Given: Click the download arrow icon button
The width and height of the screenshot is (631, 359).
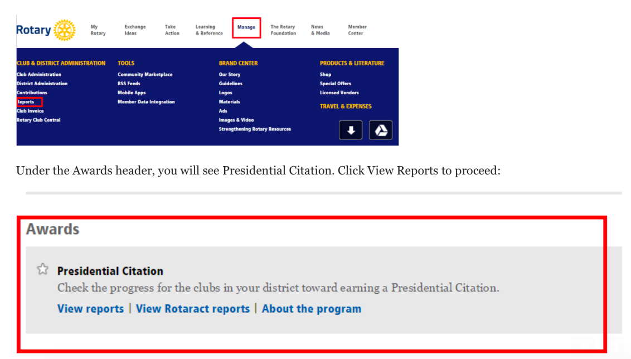Looking at the screenshot, I should [x=351, y=130].
